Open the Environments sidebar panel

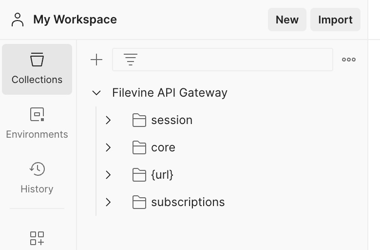point(37,124)
